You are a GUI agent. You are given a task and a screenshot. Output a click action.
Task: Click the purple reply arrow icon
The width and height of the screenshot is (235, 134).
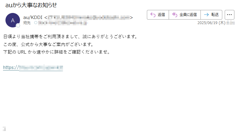[x=153, y=15]
